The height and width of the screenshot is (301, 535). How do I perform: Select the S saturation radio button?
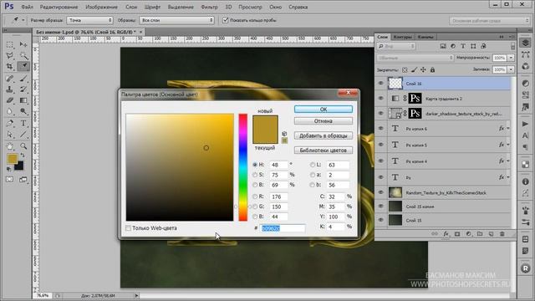[255, 175]
